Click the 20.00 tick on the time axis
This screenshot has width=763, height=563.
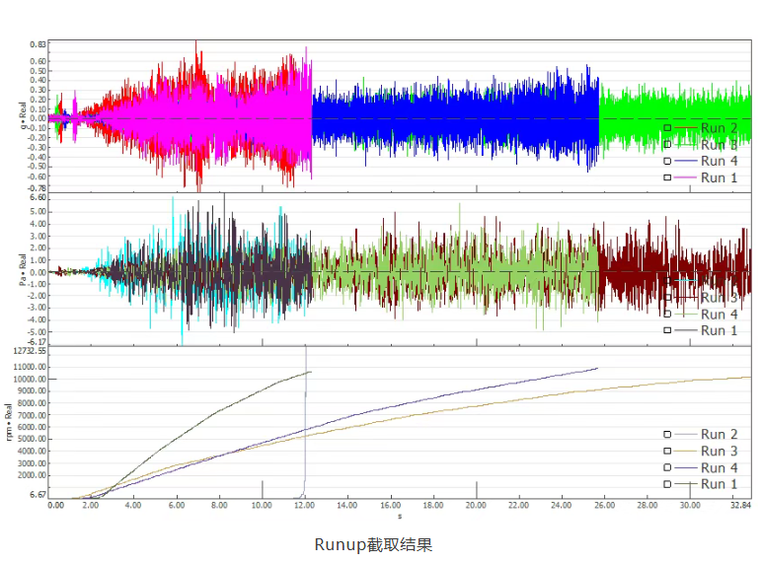point(476,505)
